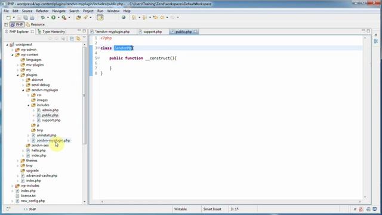Click the green Run icon
Image resolution: width=382 pixels, height=215 pixels.
(x=53, y=17)
